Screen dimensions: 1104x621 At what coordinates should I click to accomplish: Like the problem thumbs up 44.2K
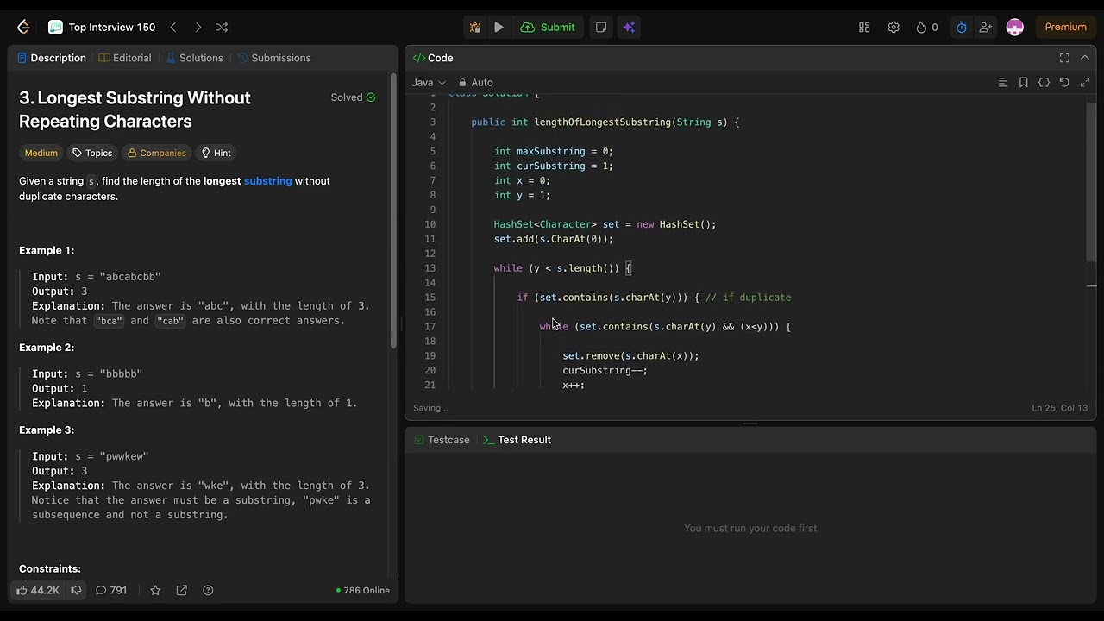[x=38, y=590]
